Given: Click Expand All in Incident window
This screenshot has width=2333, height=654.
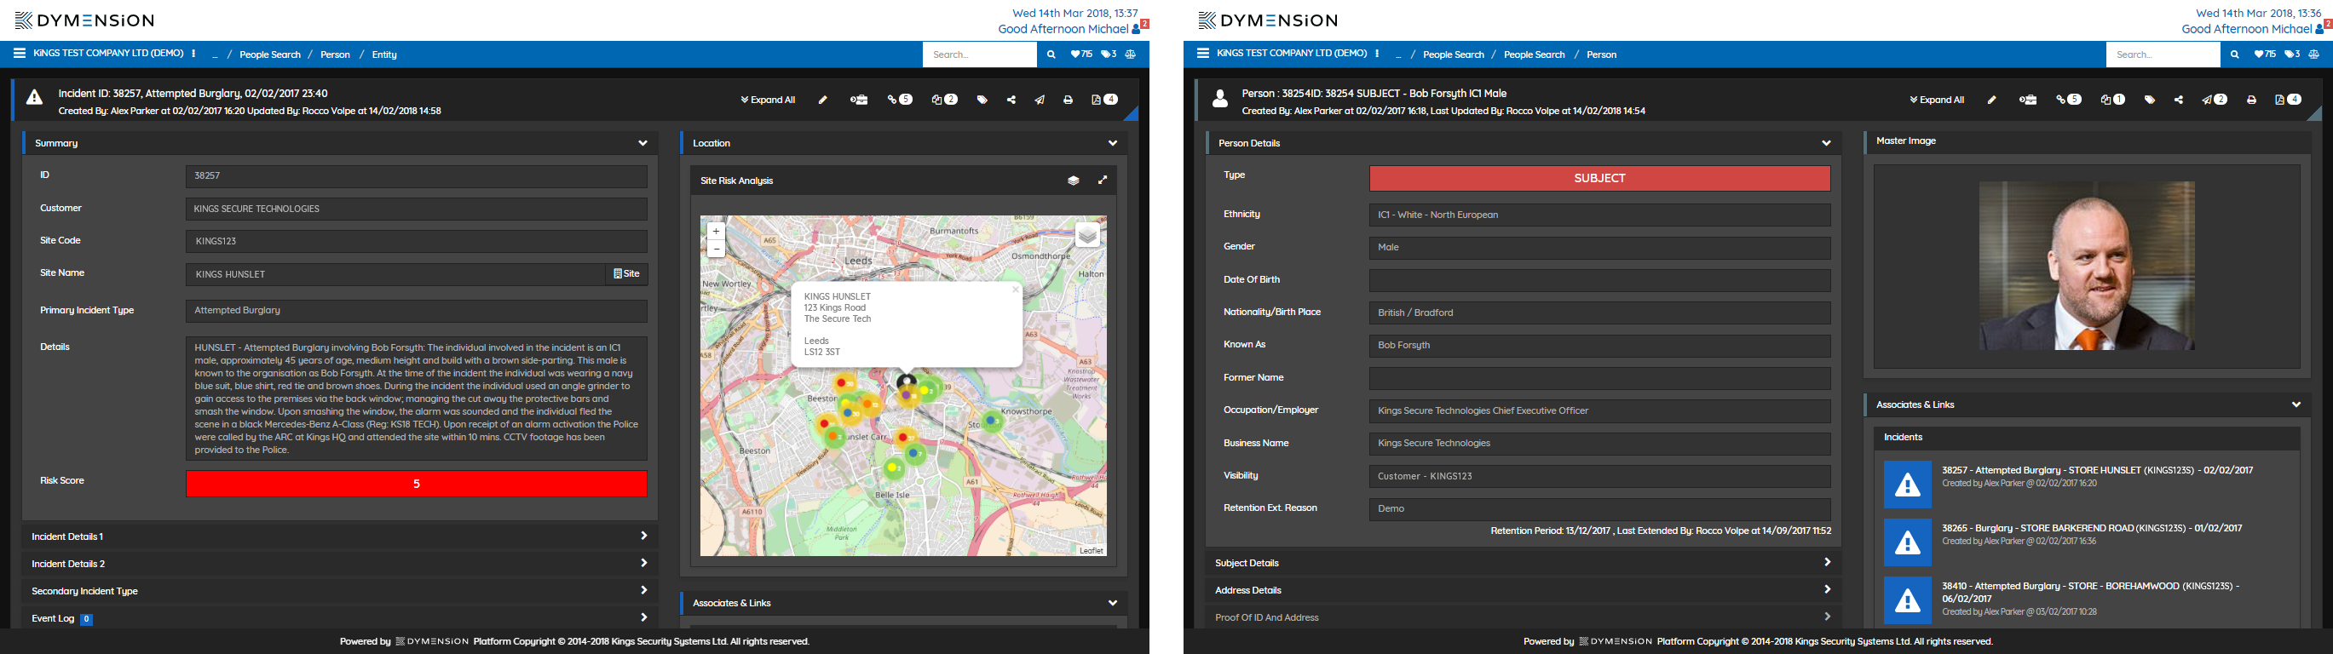Looking at the screenshot, I should point(768,100).
